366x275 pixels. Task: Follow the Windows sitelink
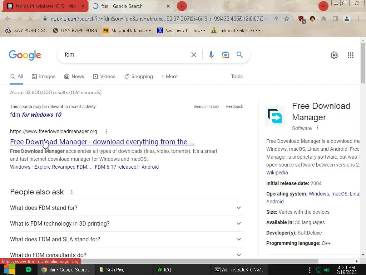[20, 167]
